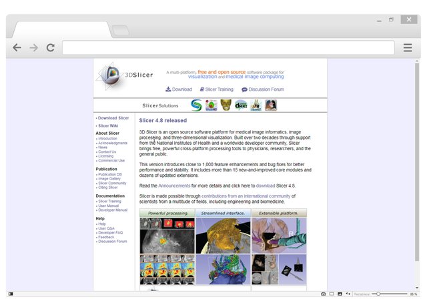Click the image toggle icon in status bar
427x305 pixels.
point(340,294)
